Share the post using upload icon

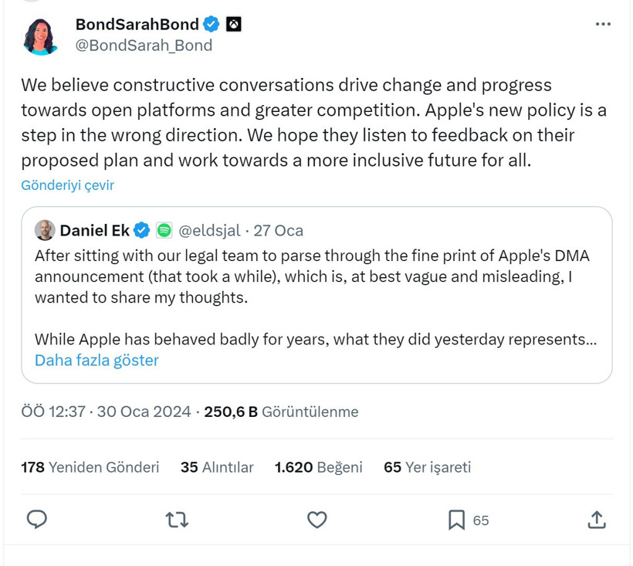click(x=597, y=520)
